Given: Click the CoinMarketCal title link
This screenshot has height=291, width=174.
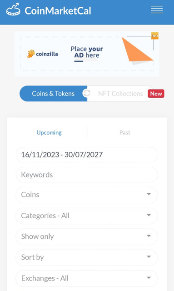Looking at the screenshot, I should pyautogui.click(x=58, y=11).
